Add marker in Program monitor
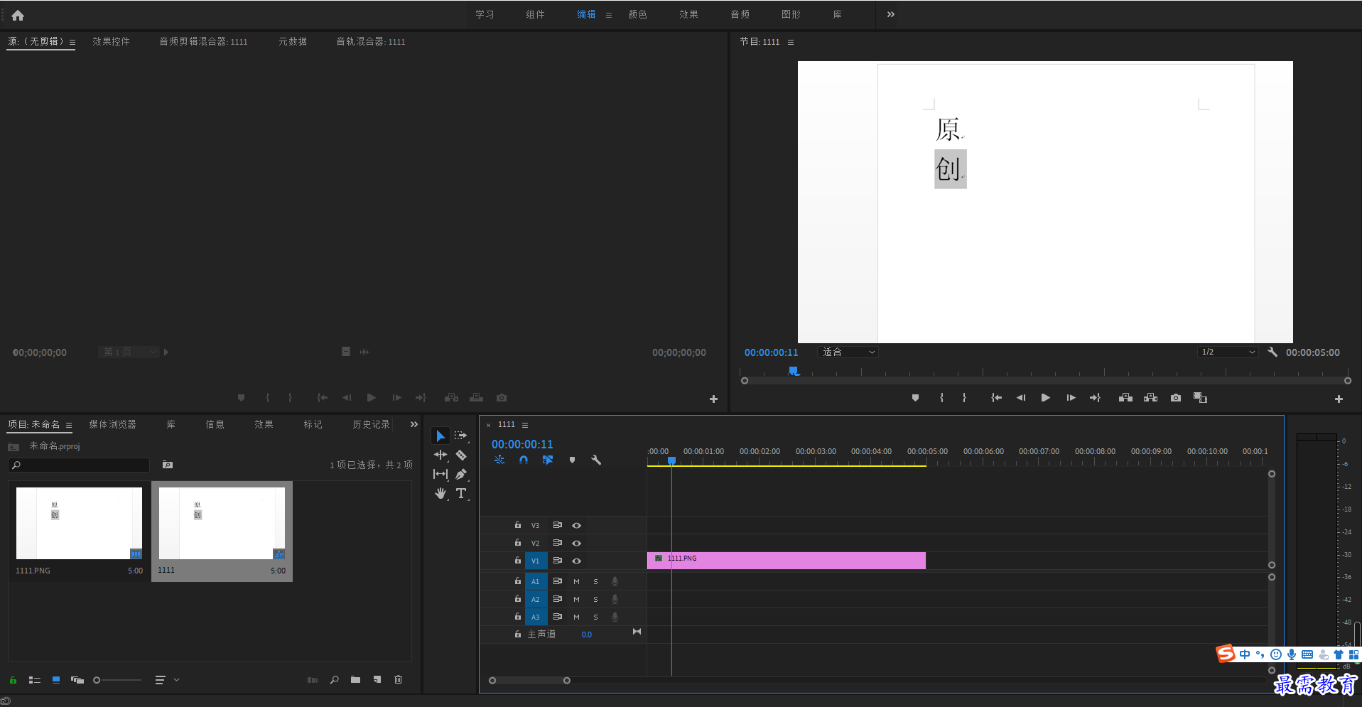The height and width of the screenshot is (707, 1362). [x=915, y=398]
